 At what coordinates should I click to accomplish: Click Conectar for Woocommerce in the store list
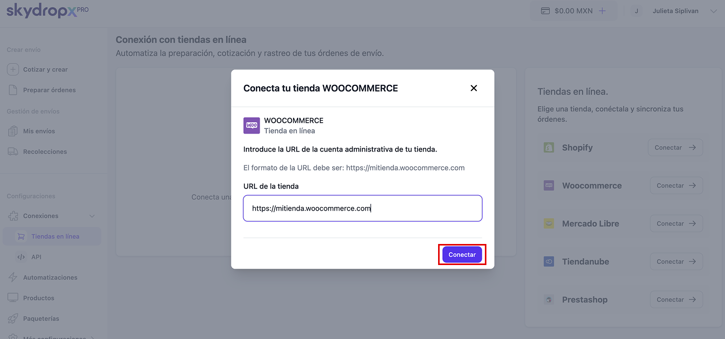[x=676, y=185]
